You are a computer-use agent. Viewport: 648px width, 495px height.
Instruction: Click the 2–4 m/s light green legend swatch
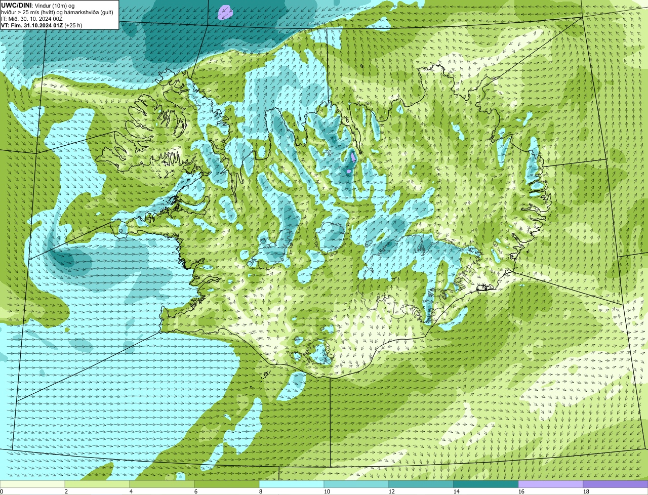tap(97, 484)
